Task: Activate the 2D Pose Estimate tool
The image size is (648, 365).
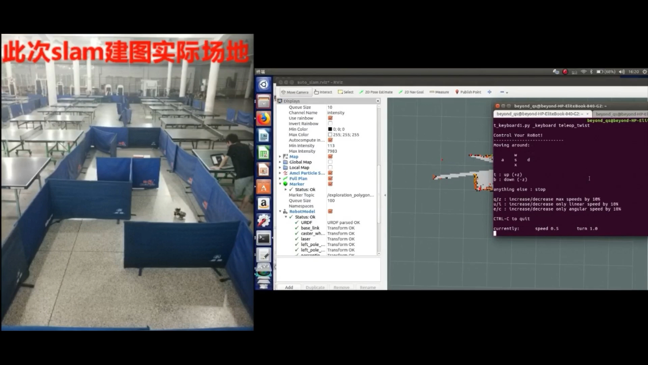Action: [x=376, y=92]
